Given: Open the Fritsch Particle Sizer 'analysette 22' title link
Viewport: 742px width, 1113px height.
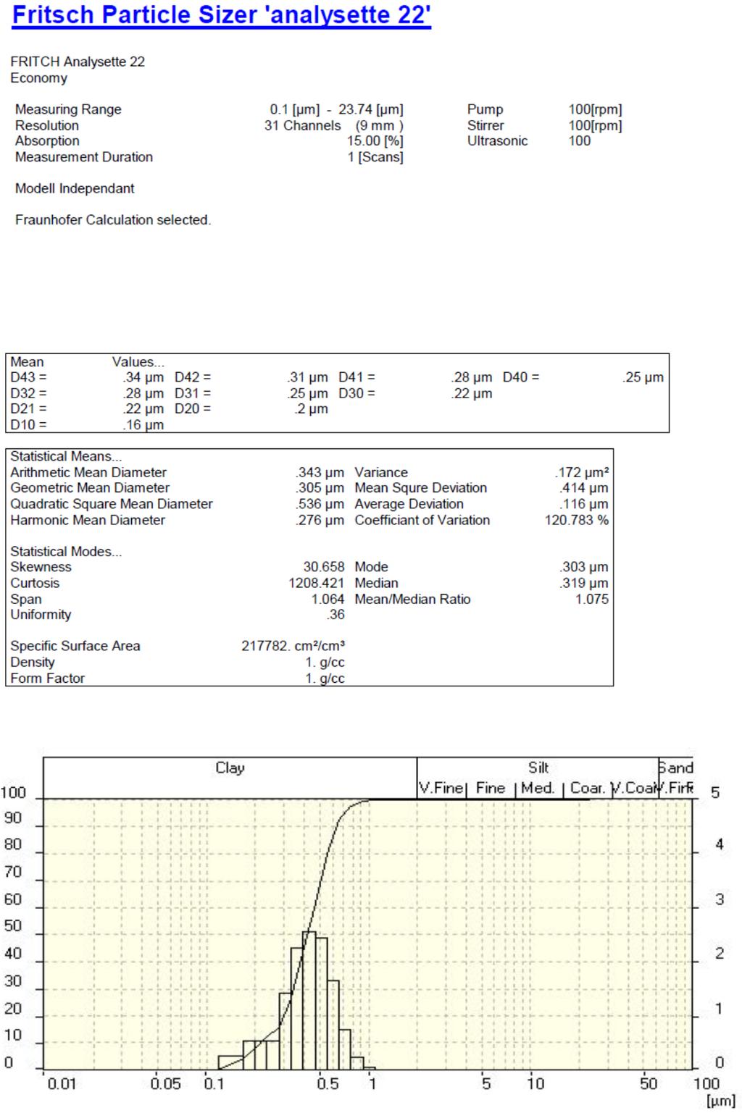Looking at the screenshot, I should [x=222, y=14].
